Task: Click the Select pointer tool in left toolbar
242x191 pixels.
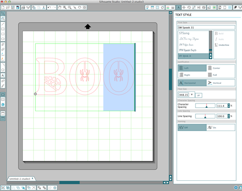Action: (3, 14)
